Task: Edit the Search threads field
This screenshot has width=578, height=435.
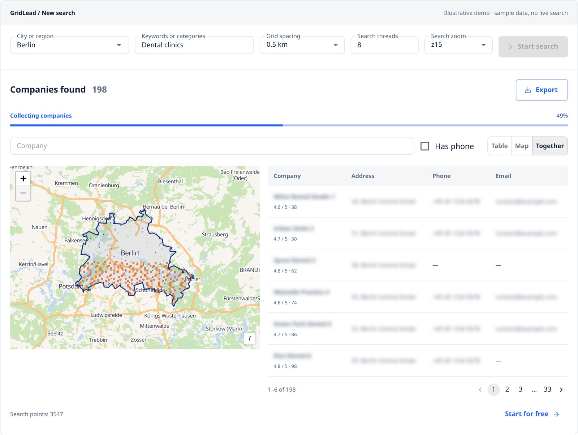Action: 384,45
